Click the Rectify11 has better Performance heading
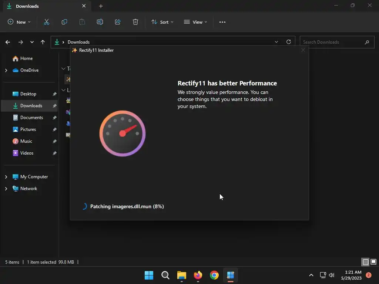Viewport: 379px width, 284px height. 227,83
